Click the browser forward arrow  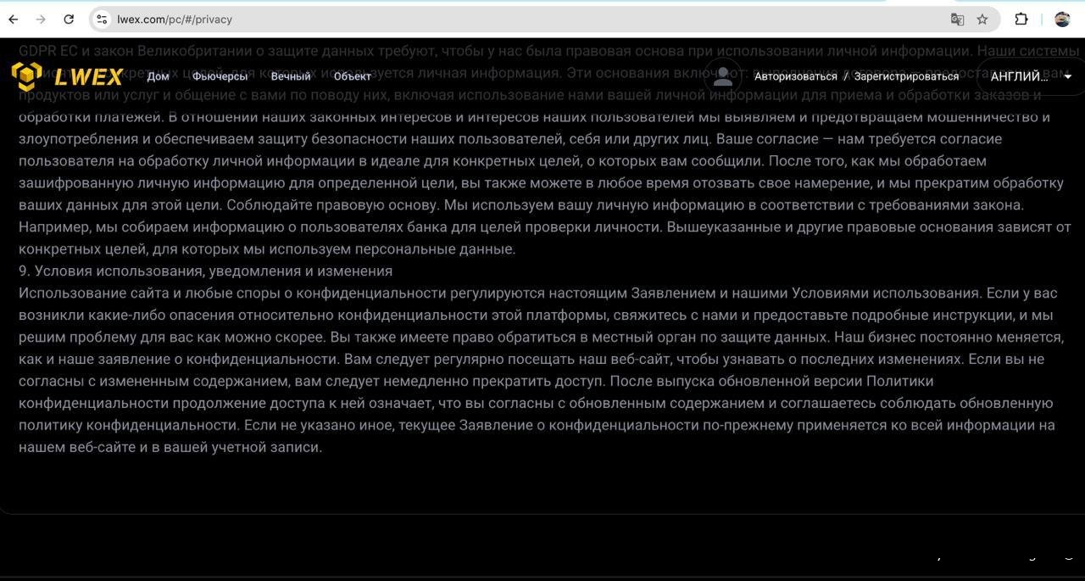(x=41, y=19)
